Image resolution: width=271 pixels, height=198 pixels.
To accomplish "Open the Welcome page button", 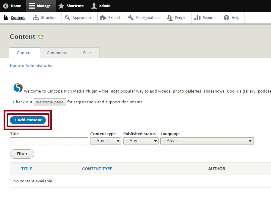I will [50, 102].
